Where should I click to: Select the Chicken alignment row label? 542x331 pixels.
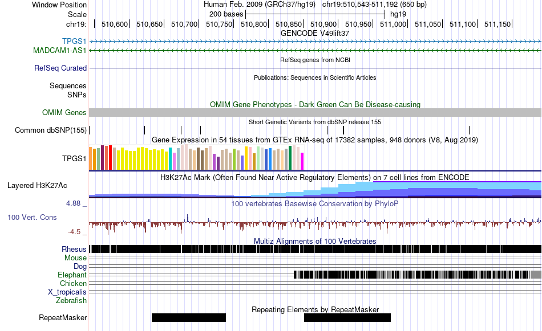73,283
